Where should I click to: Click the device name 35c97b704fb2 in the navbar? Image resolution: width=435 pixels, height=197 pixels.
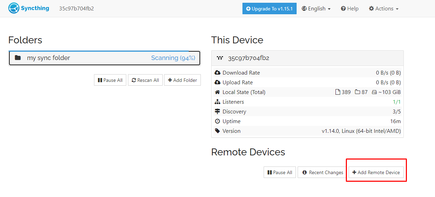76,9
